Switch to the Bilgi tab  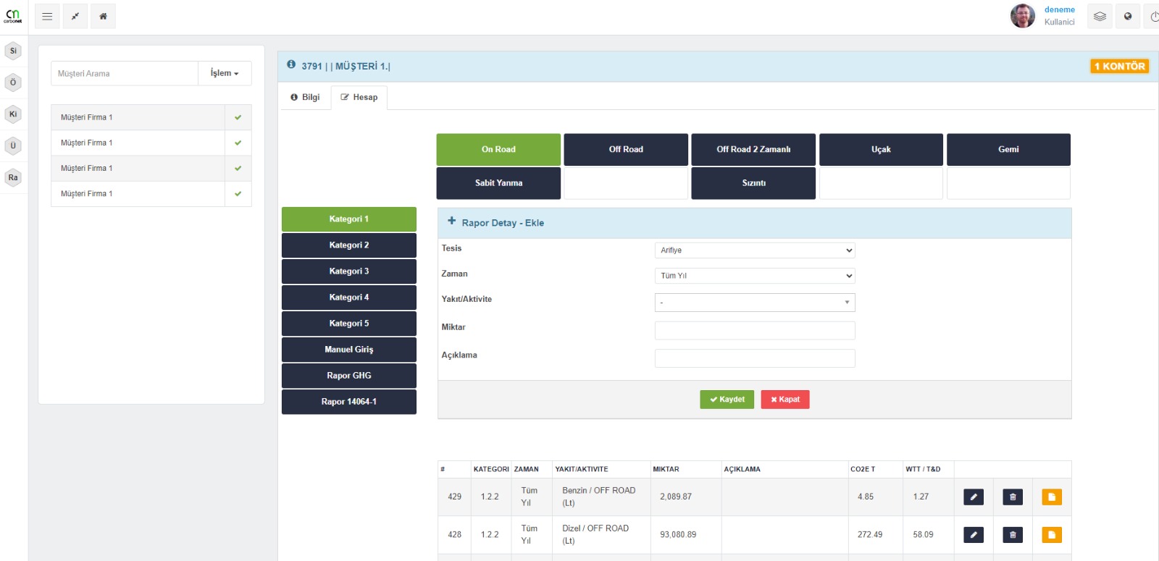[x=305, y=97]
